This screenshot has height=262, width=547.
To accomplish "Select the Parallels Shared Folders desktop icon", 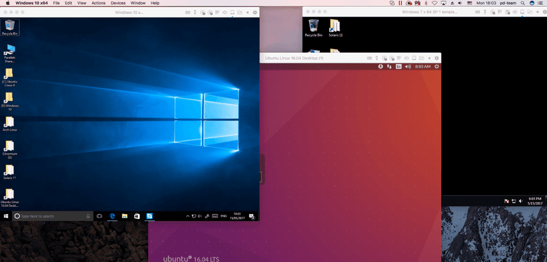I will [x=10, y=54].
